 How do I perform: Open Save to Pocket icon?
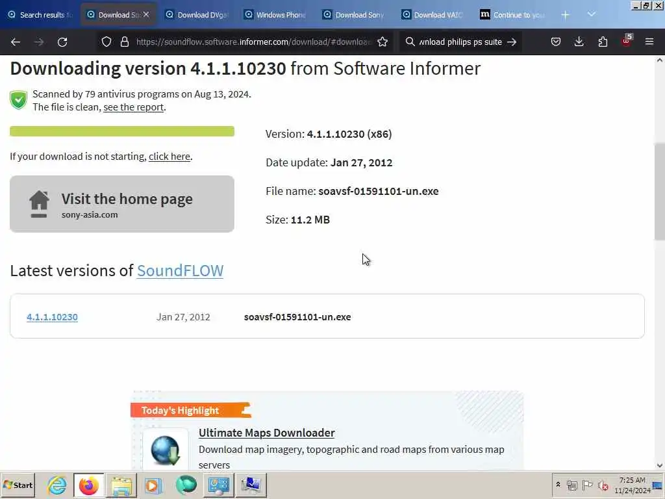coord(556,42)
